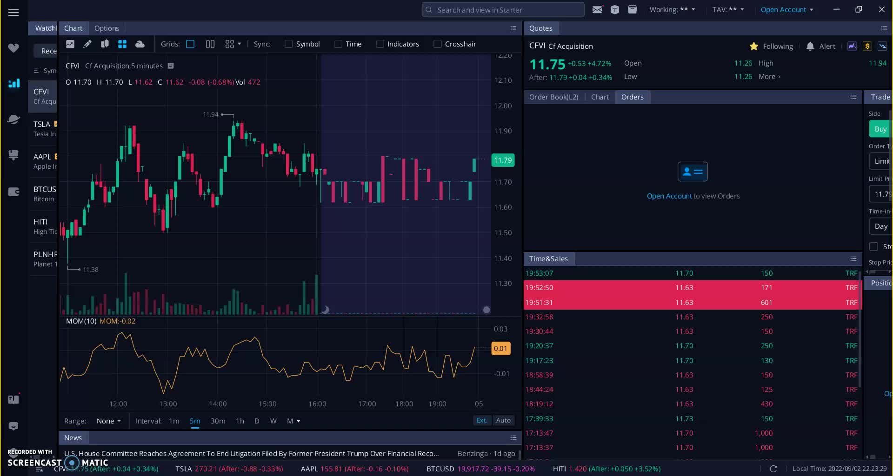893x476 pixels.
Task: Click the green Buy button
Action: pyautogui.click(x=880, y=129)
